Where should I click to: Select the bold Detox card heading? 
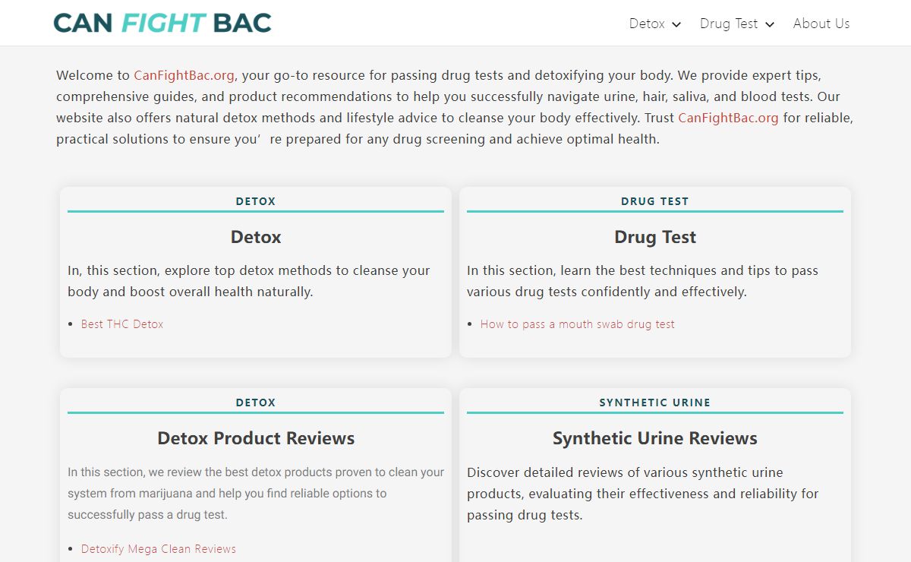[x=256, y=237]
